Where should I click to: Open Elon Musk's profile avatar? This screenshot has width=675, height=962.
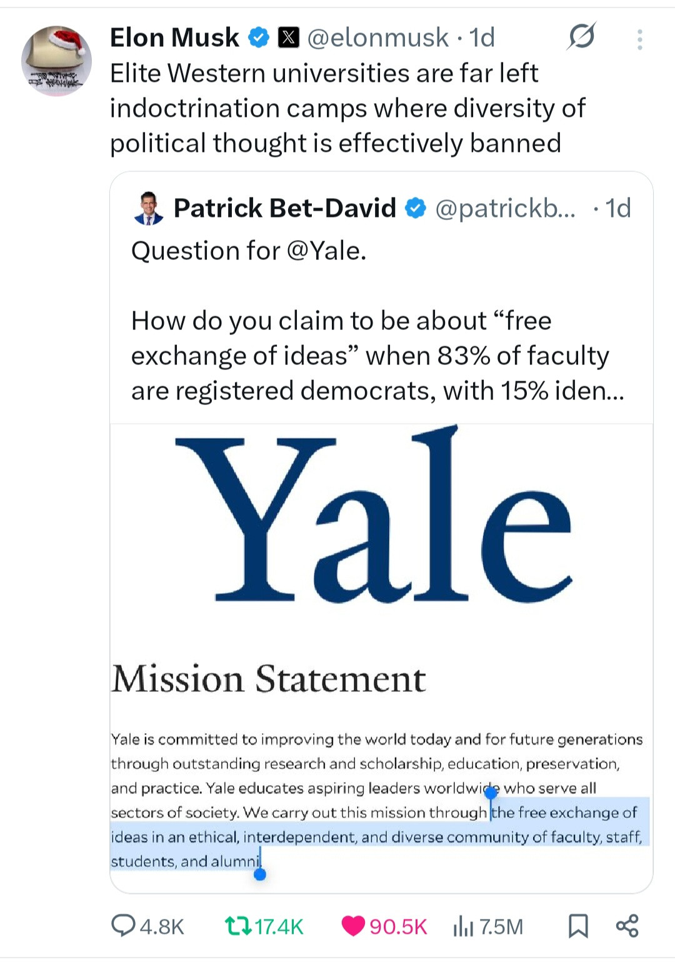[x=56, y=61]
